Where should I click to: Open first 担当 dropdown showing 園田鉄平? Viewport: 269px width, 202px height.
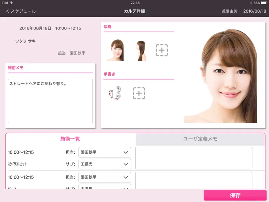(105, 152)
